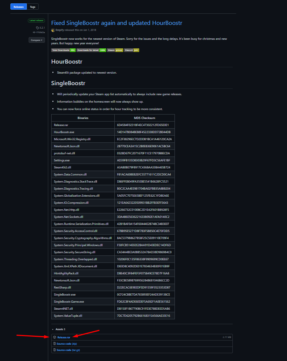The width and height of the screenshot is (287, 361).
Task: Select the System.Net.Http.dll cell
Action: pyautogui.click(x=83, y=210)
